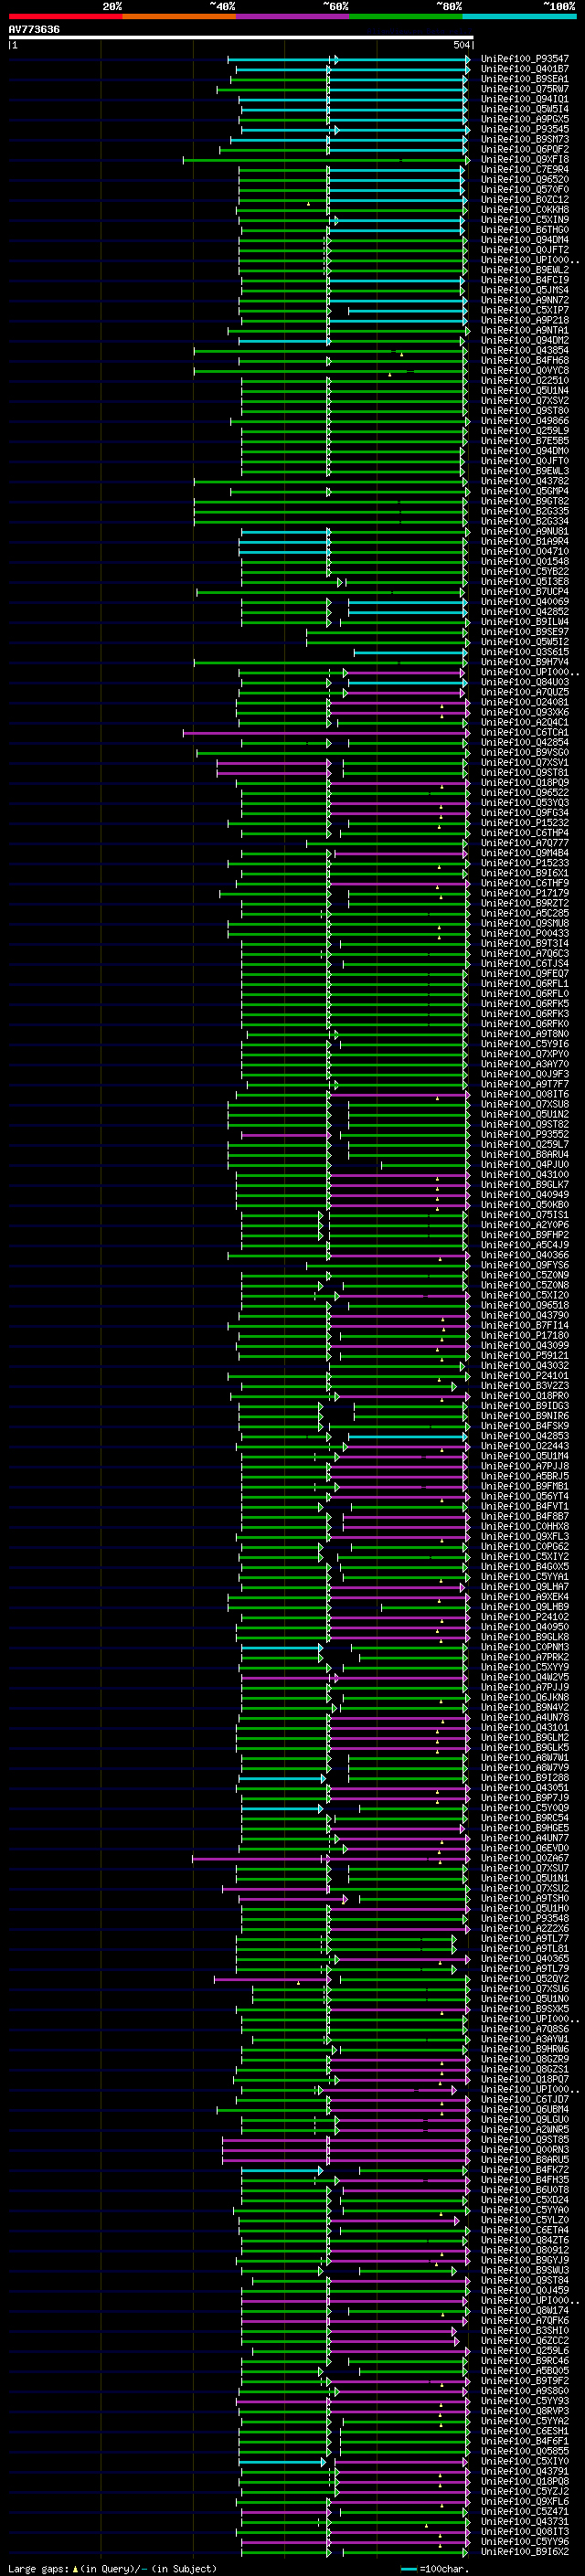Viewport: 585px width, 2576px height.
Task: Open hit UniRef100_Q40366
Action: tap(525, 1256)
